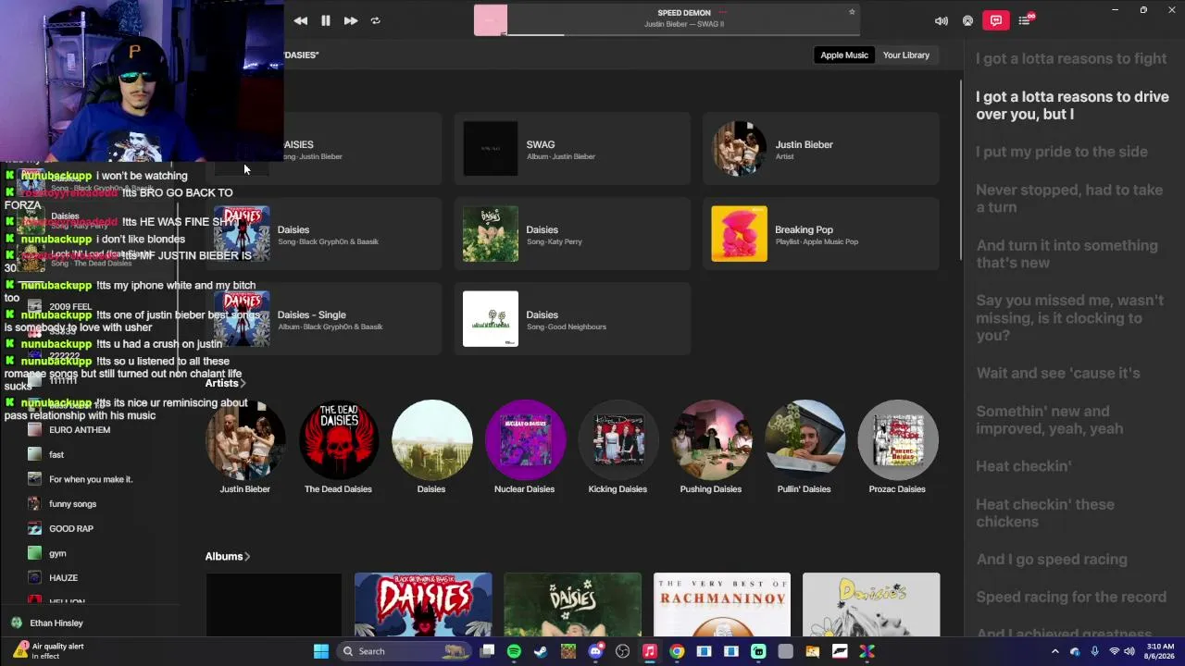Viewport: 1185px width, 666px height.
Task: Pause the current song
Action: pos(326,20)
